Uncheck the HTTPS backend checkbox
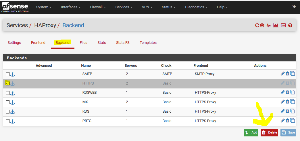300x141 pixels. pyautogui.click(x=7, y=83)
